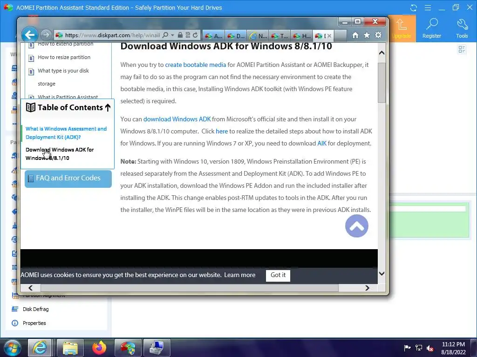The width and height of the screenshot is (477, 357).
Task: Click the toolbox application on the taskbar
Action: click(157, 348)
